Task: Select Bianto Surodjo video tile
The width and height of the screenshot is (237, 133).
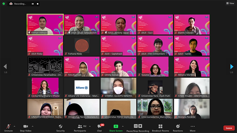Action: pos(192,25)
